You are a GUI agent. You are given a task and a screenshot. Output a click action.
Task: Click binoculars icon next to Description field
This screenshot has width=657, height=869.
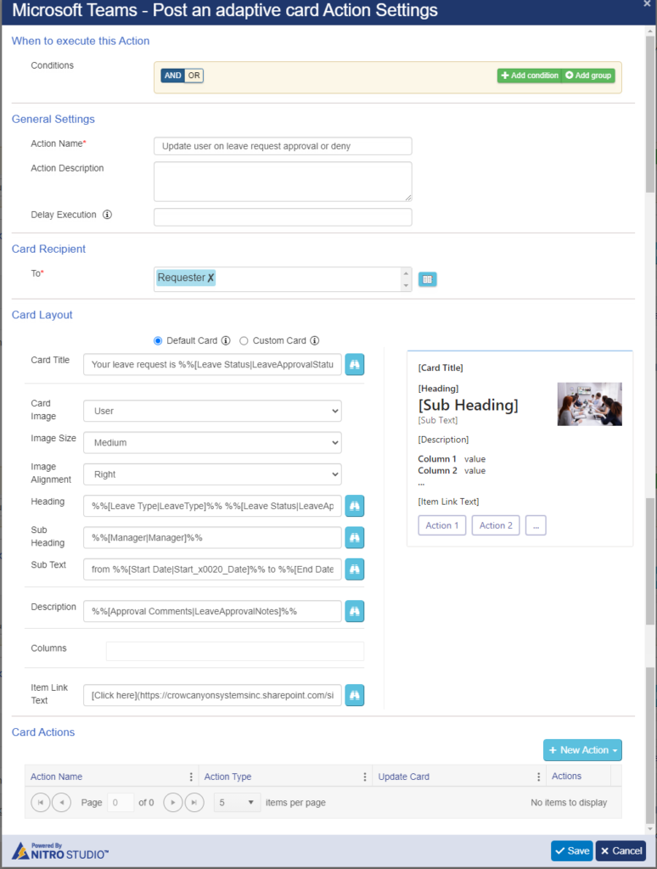(x=354, y=611)
